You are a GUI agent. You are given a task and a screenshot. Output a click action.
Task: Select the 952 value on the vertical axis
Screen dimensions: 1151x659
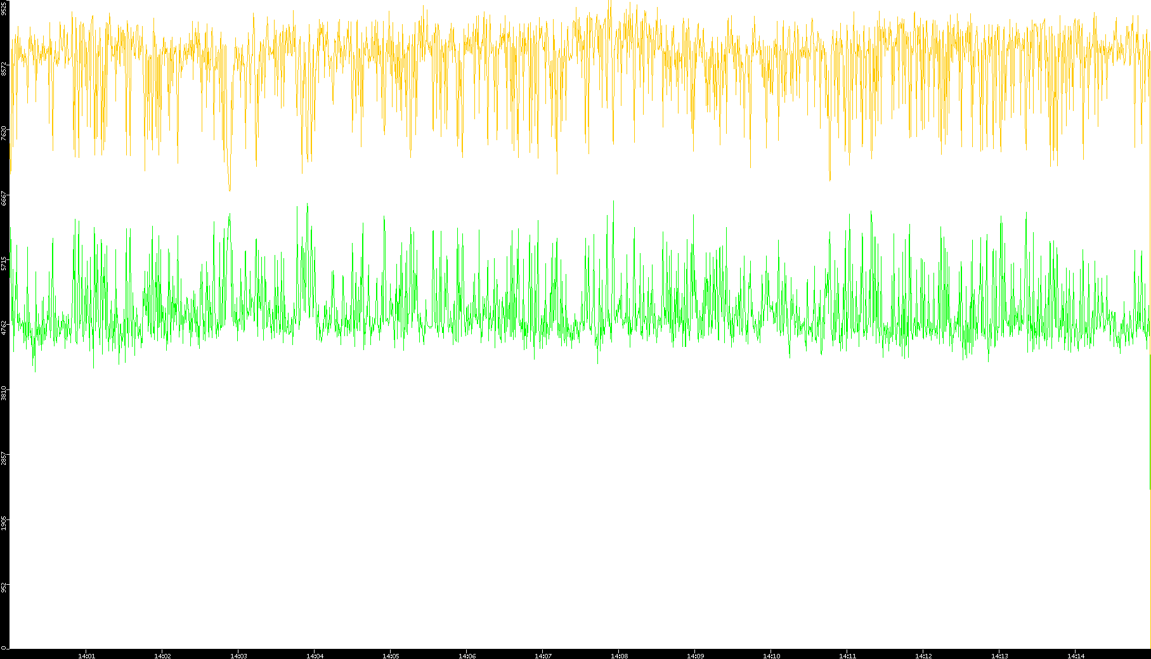click(x=4, y=587)
